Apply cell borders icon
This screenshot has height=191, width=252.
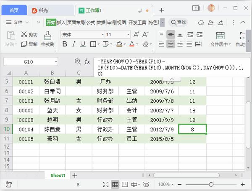[93, 44]
